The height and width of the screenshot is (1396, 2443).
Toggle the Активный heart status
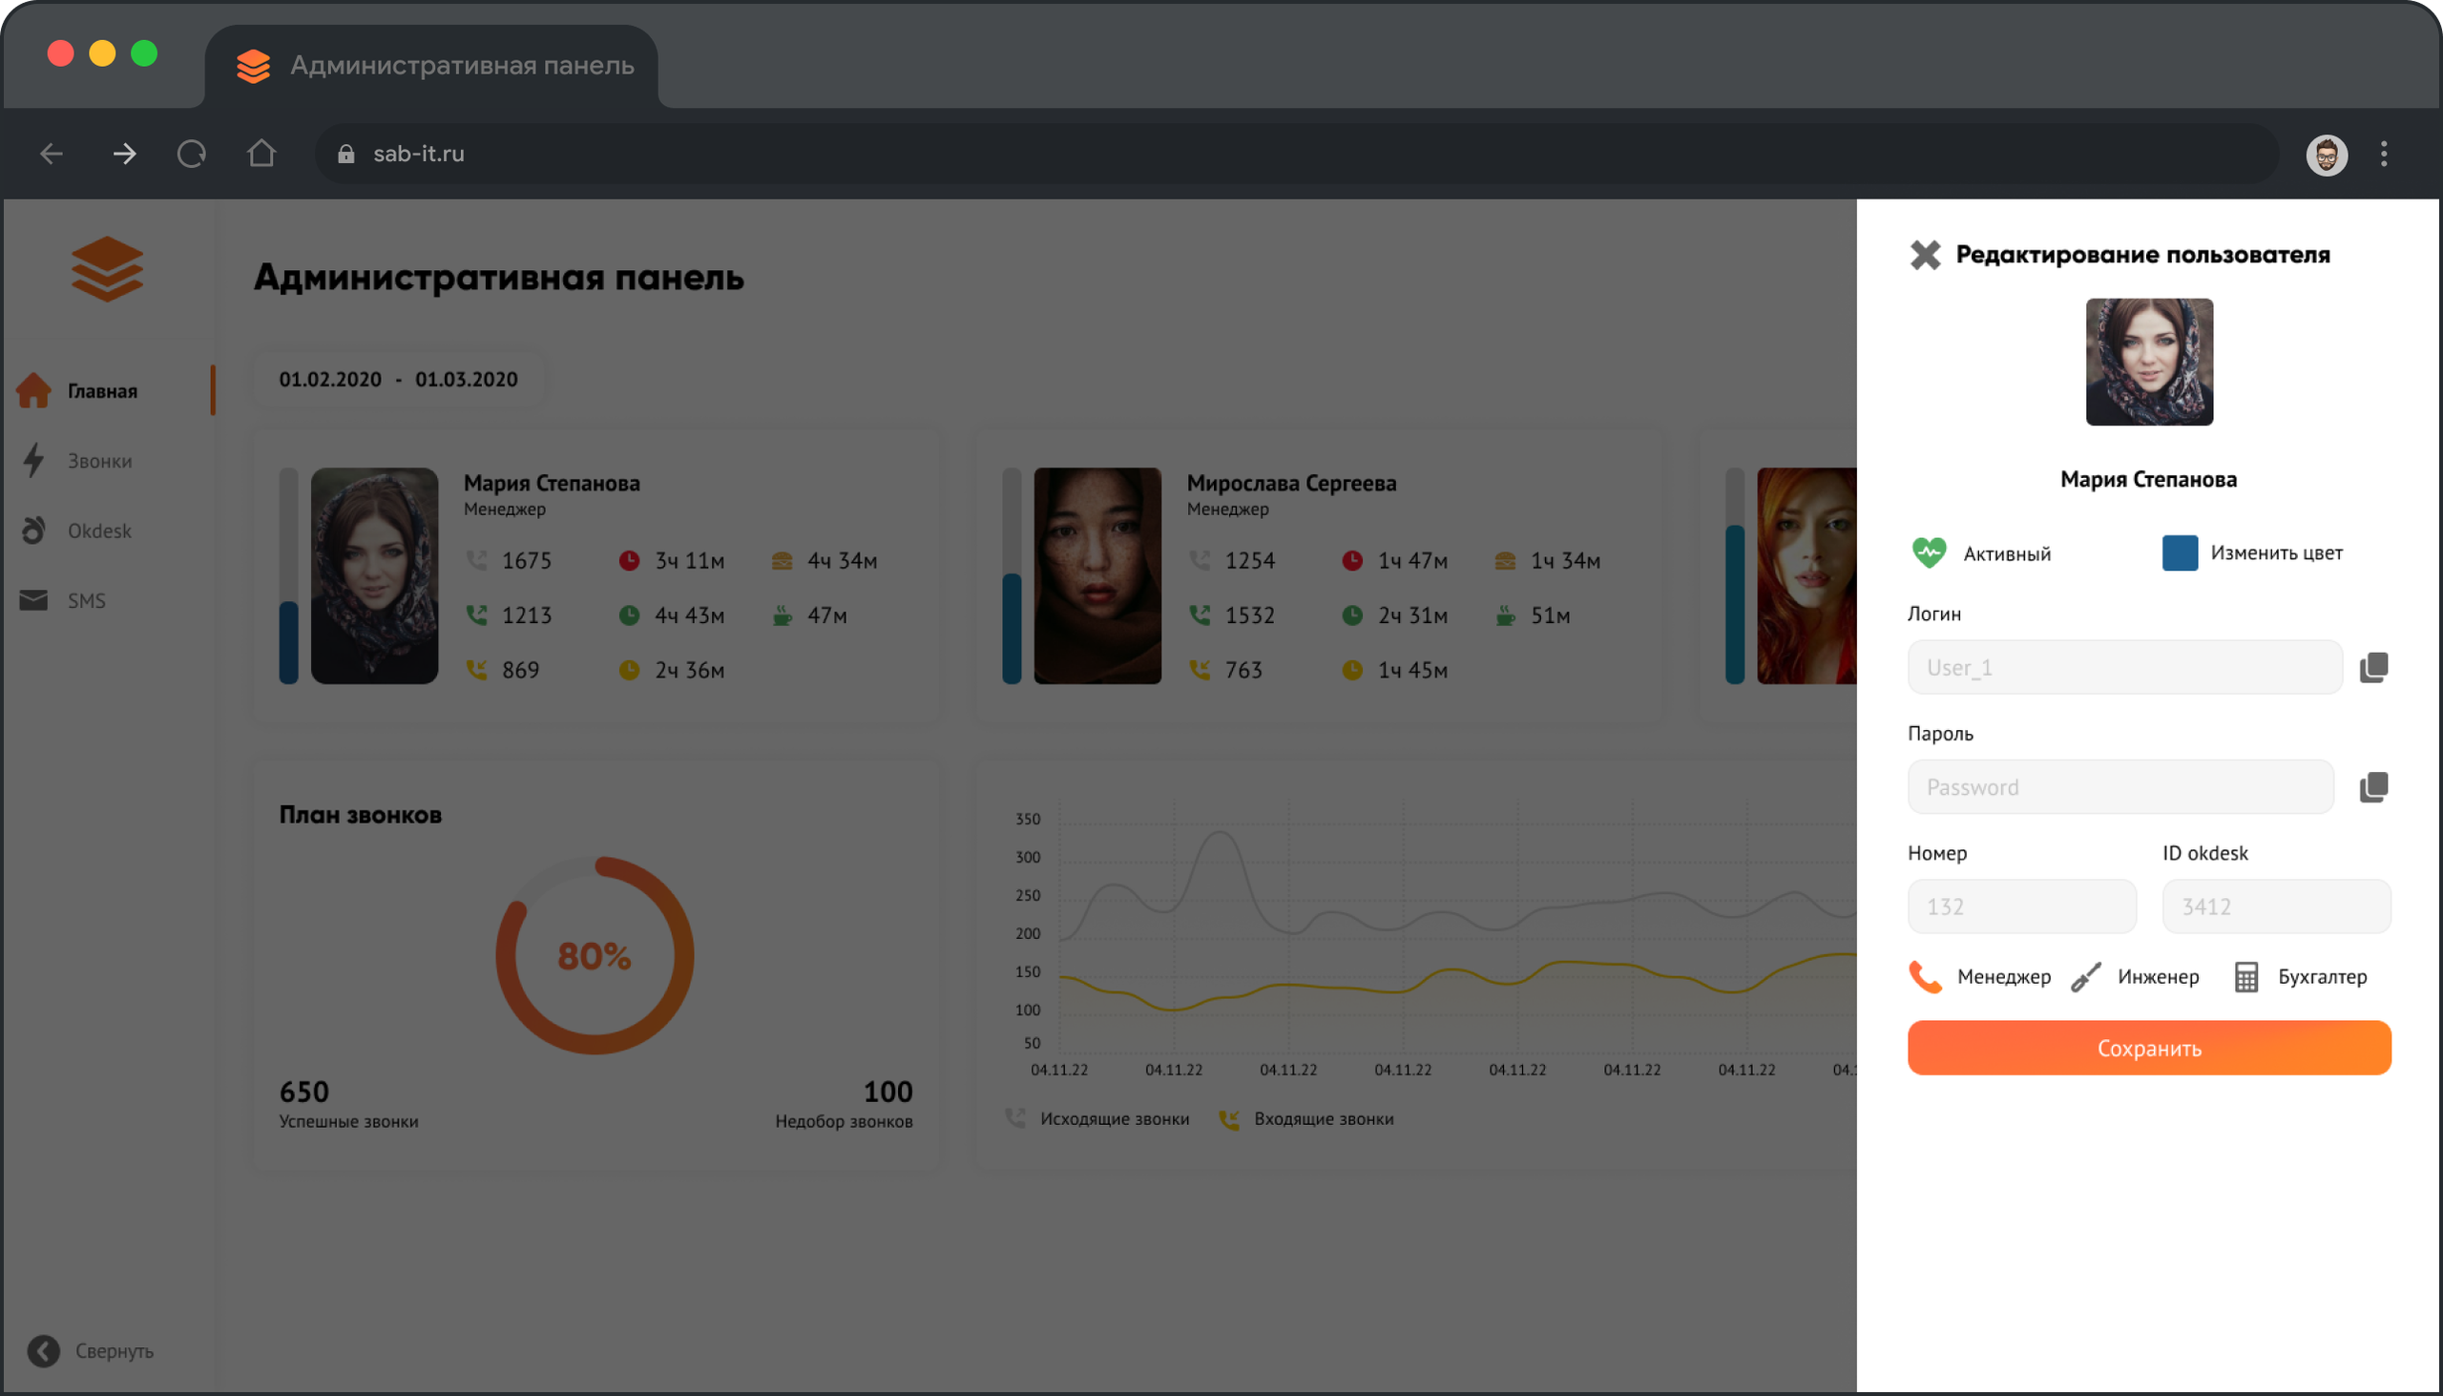point(1929,553)
